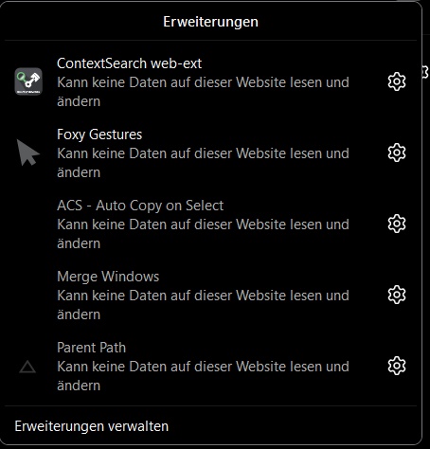Click the Parent Path settings gear
Viewport: 430px width, 449px height.
[x=397, y=366]
